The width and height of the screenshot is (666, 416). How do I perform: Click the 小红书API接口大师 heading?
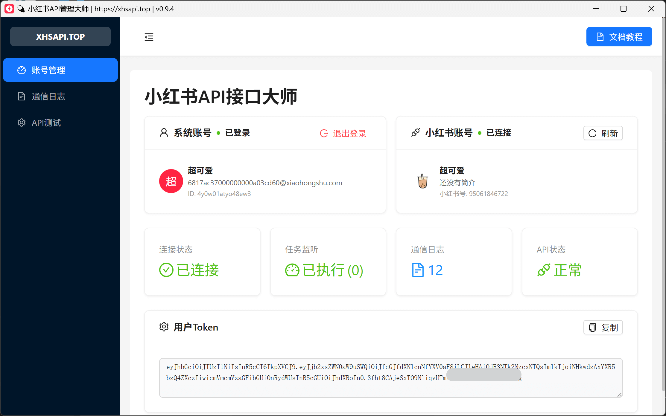(221, 96)
